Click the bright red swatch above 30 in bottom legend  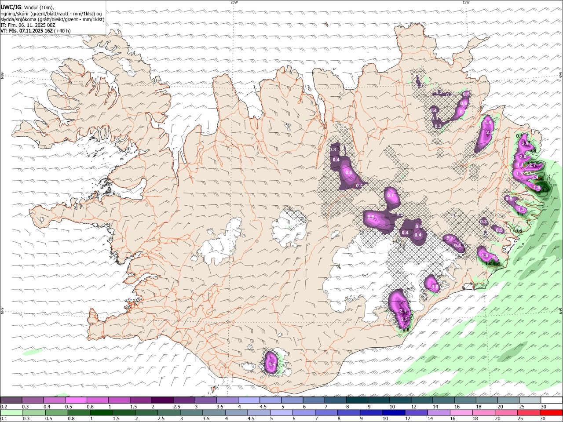tap(552, 413)
